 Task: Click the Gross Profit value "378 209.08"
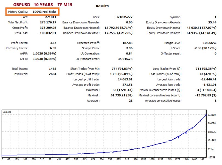(48, 28)
